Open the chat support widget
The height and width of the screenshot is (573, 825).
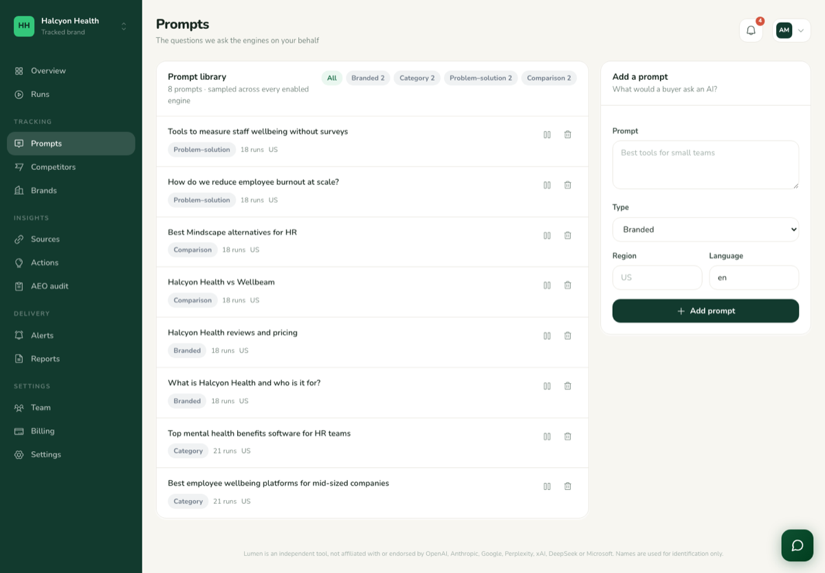tap(797, 545)
